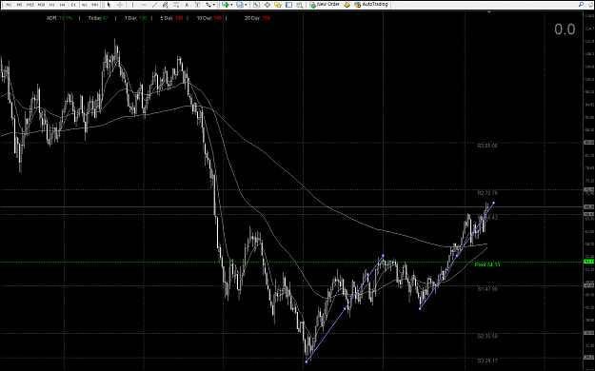This screenshot has width=595, height=371.
Task: Pick the horizontal line drawing tool
Action: 144,5
